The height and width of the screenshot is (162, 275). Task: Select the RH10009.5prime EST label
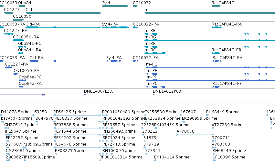119,151
